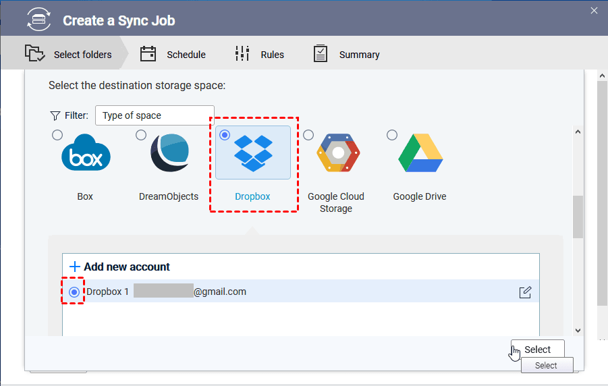Viewport: 608px width, 386px height.
Task: Switch to the Rules step tab
Action: 260,55
